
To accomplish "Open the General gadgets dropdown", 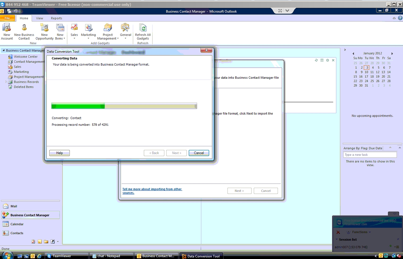I will (x=126, y=32).
